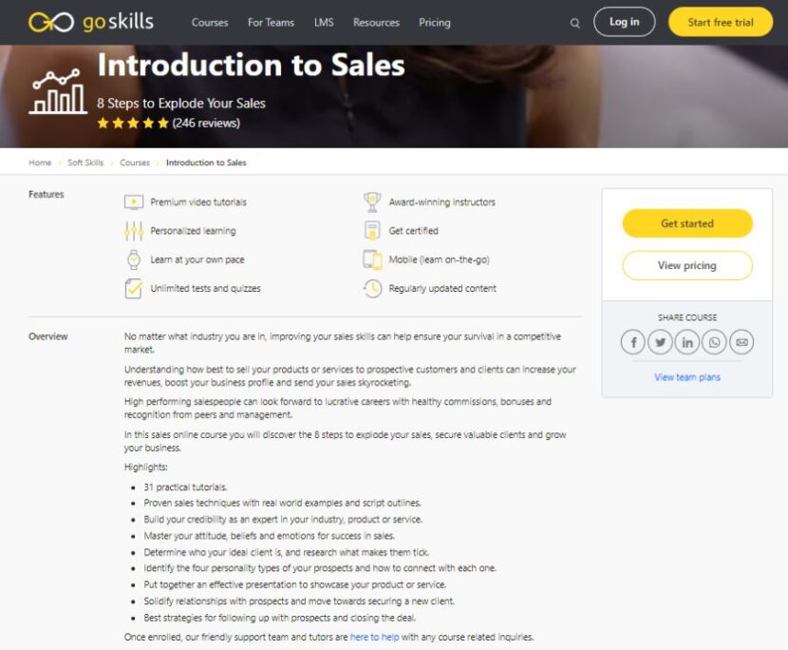The height and width of the screenshot is (650, 788).
Task: View team plans for this course
Action: [686, 377]
